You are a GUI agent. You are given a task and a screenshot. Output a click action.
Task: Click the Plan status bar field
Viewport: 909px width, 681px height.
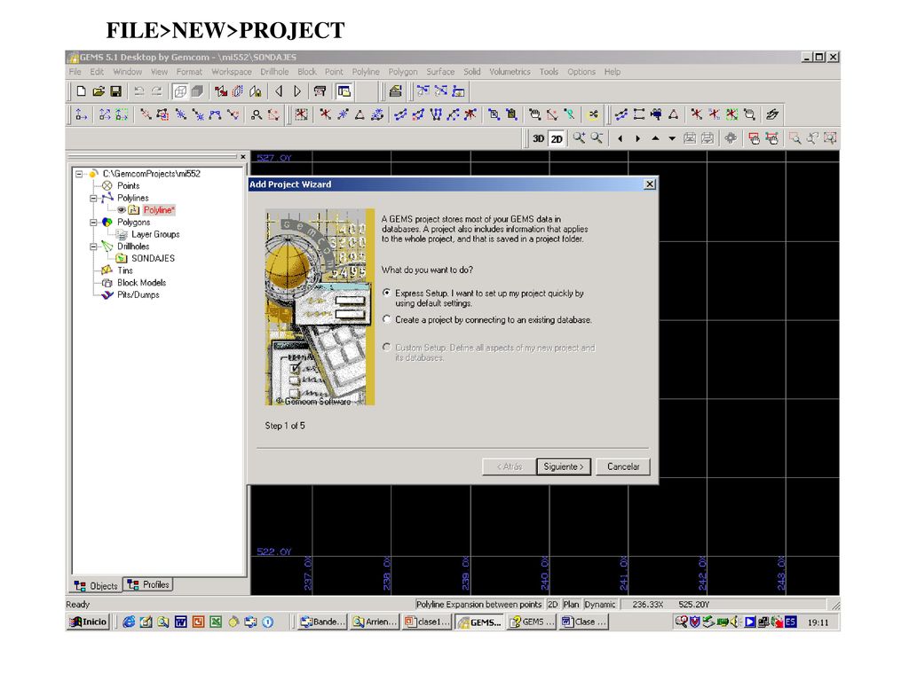(x=571, y=605)
